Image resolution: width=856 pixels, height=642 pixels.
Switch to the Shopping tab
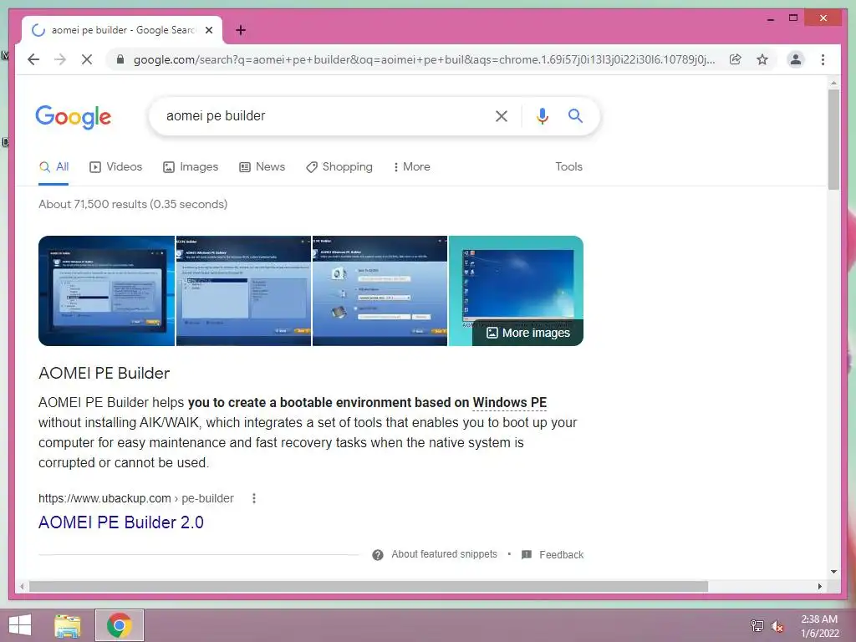pos(339,167)
